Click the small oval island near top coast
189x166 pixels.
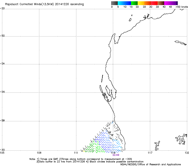pos(130,20)
